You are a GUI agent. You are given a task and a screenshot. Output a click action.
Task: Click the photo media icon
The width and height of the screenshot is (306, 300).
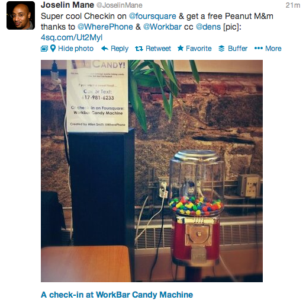[x=44, y=49]
